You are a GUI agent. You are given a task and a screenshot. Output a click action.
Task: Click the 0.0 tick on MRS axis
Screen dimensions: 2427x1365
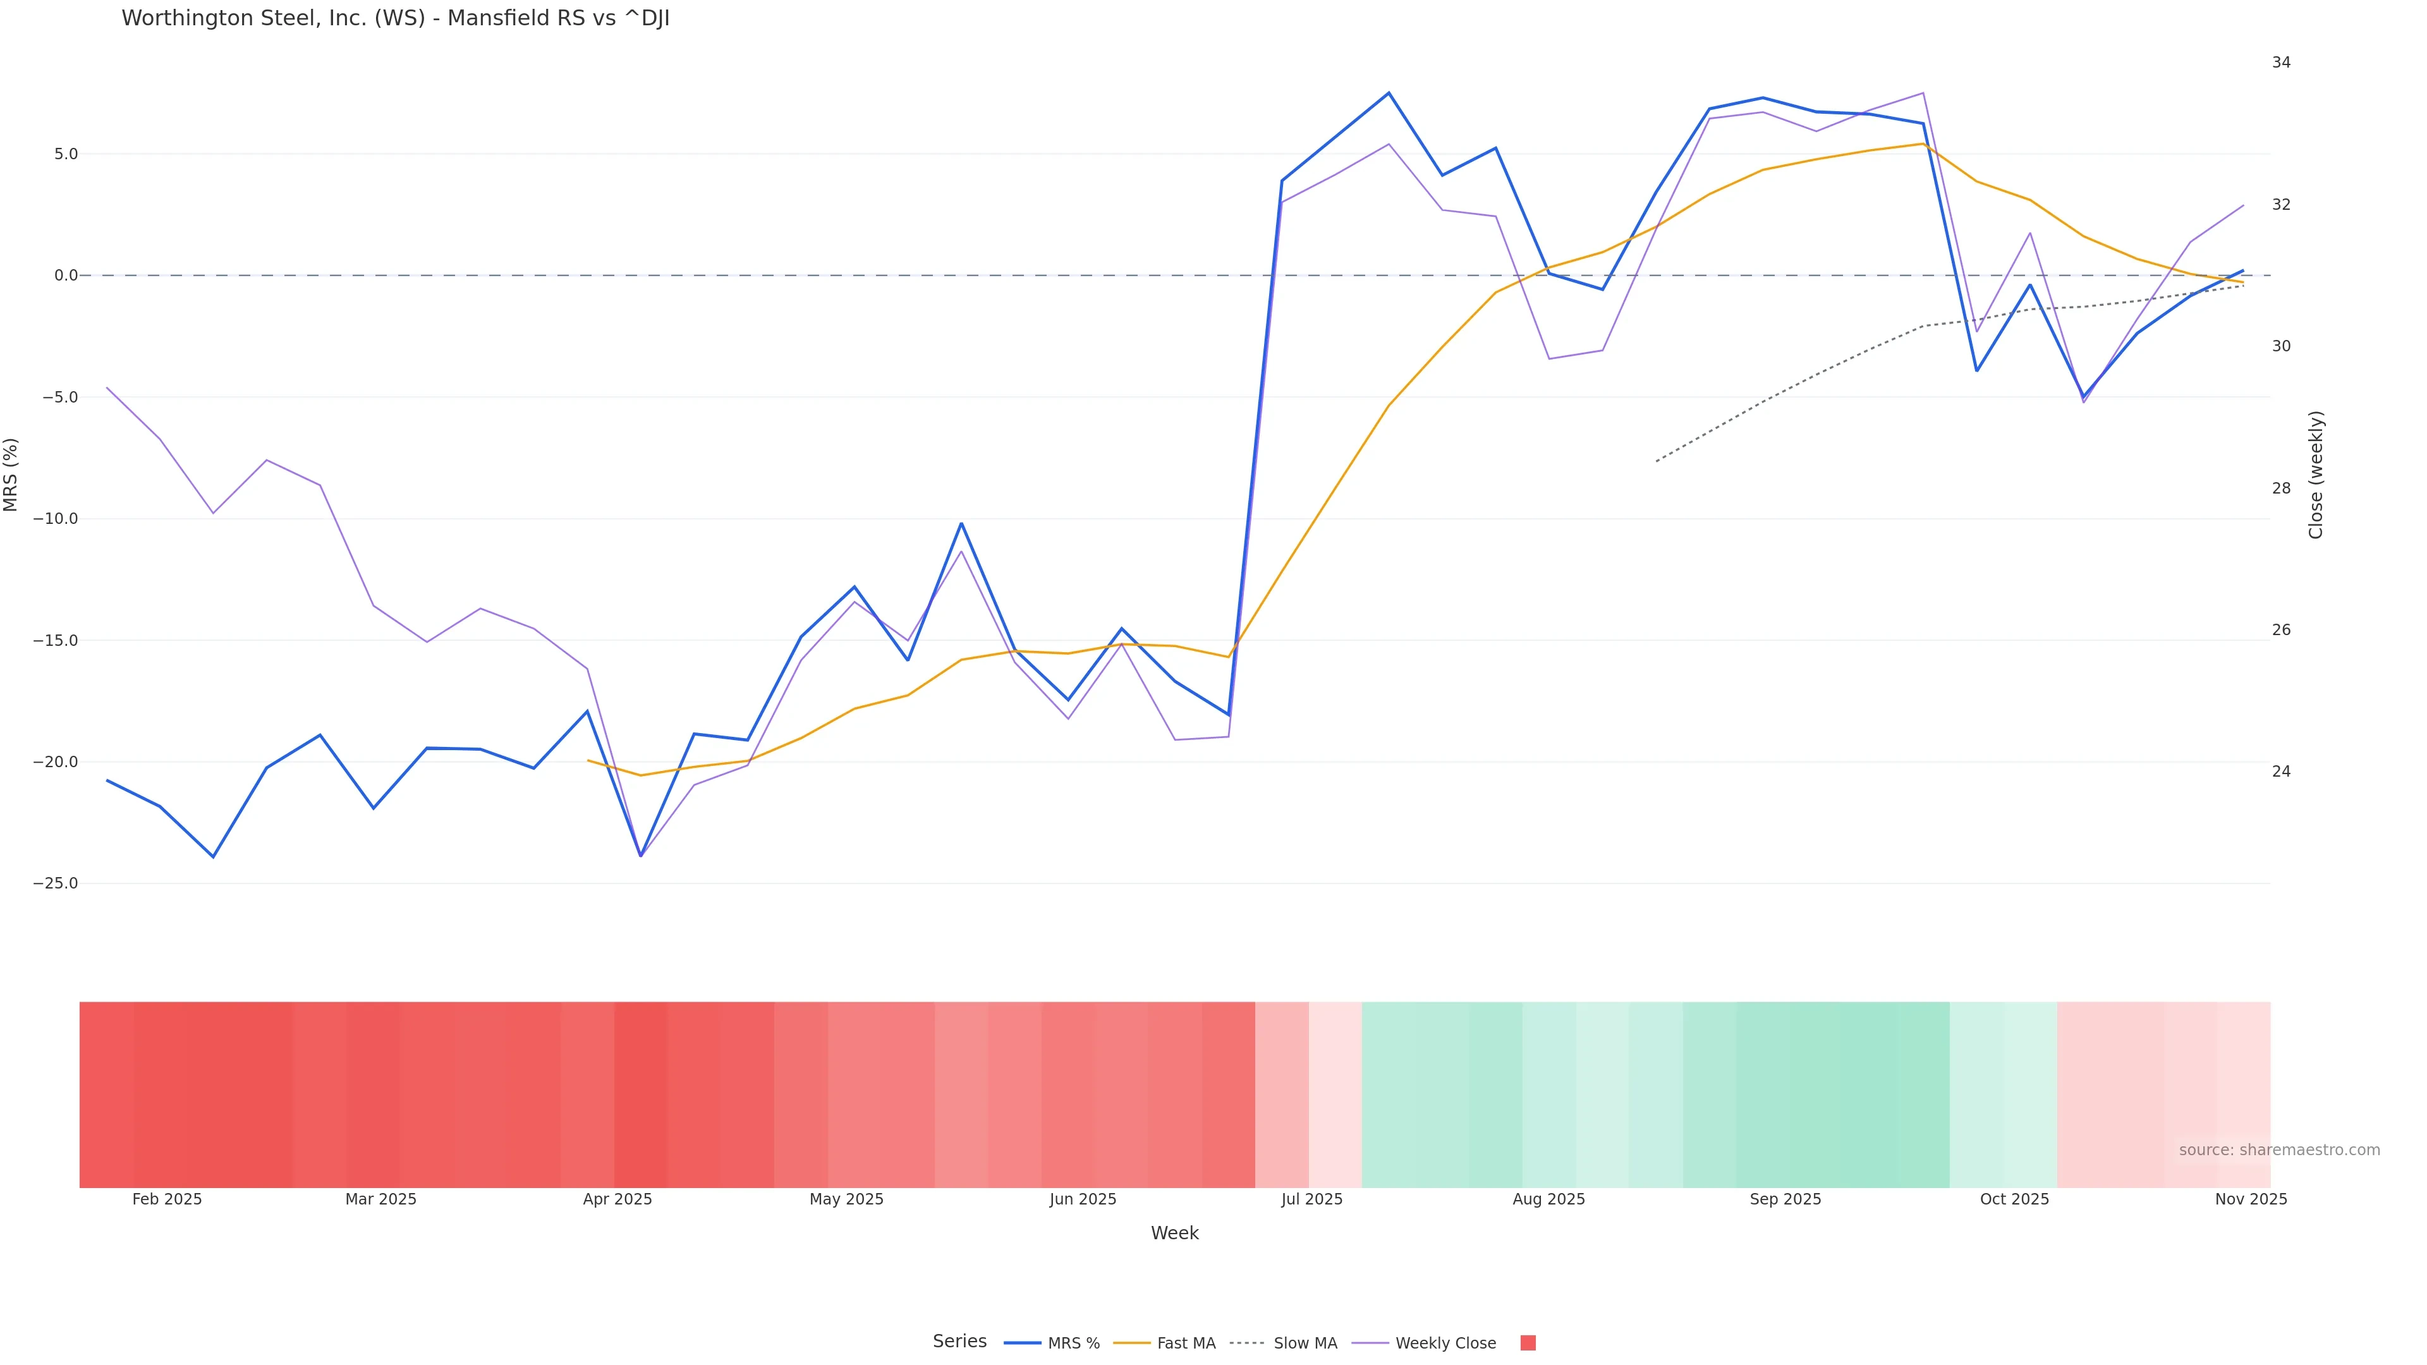coord(66,275)
